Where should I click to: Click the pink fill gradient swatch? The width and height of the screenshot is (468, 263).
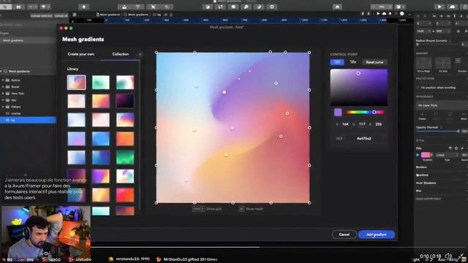[x=426, y=155]
